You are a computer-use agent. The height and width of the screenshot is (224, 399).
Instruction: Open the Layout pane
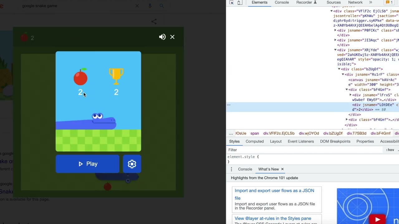(276, 142)
